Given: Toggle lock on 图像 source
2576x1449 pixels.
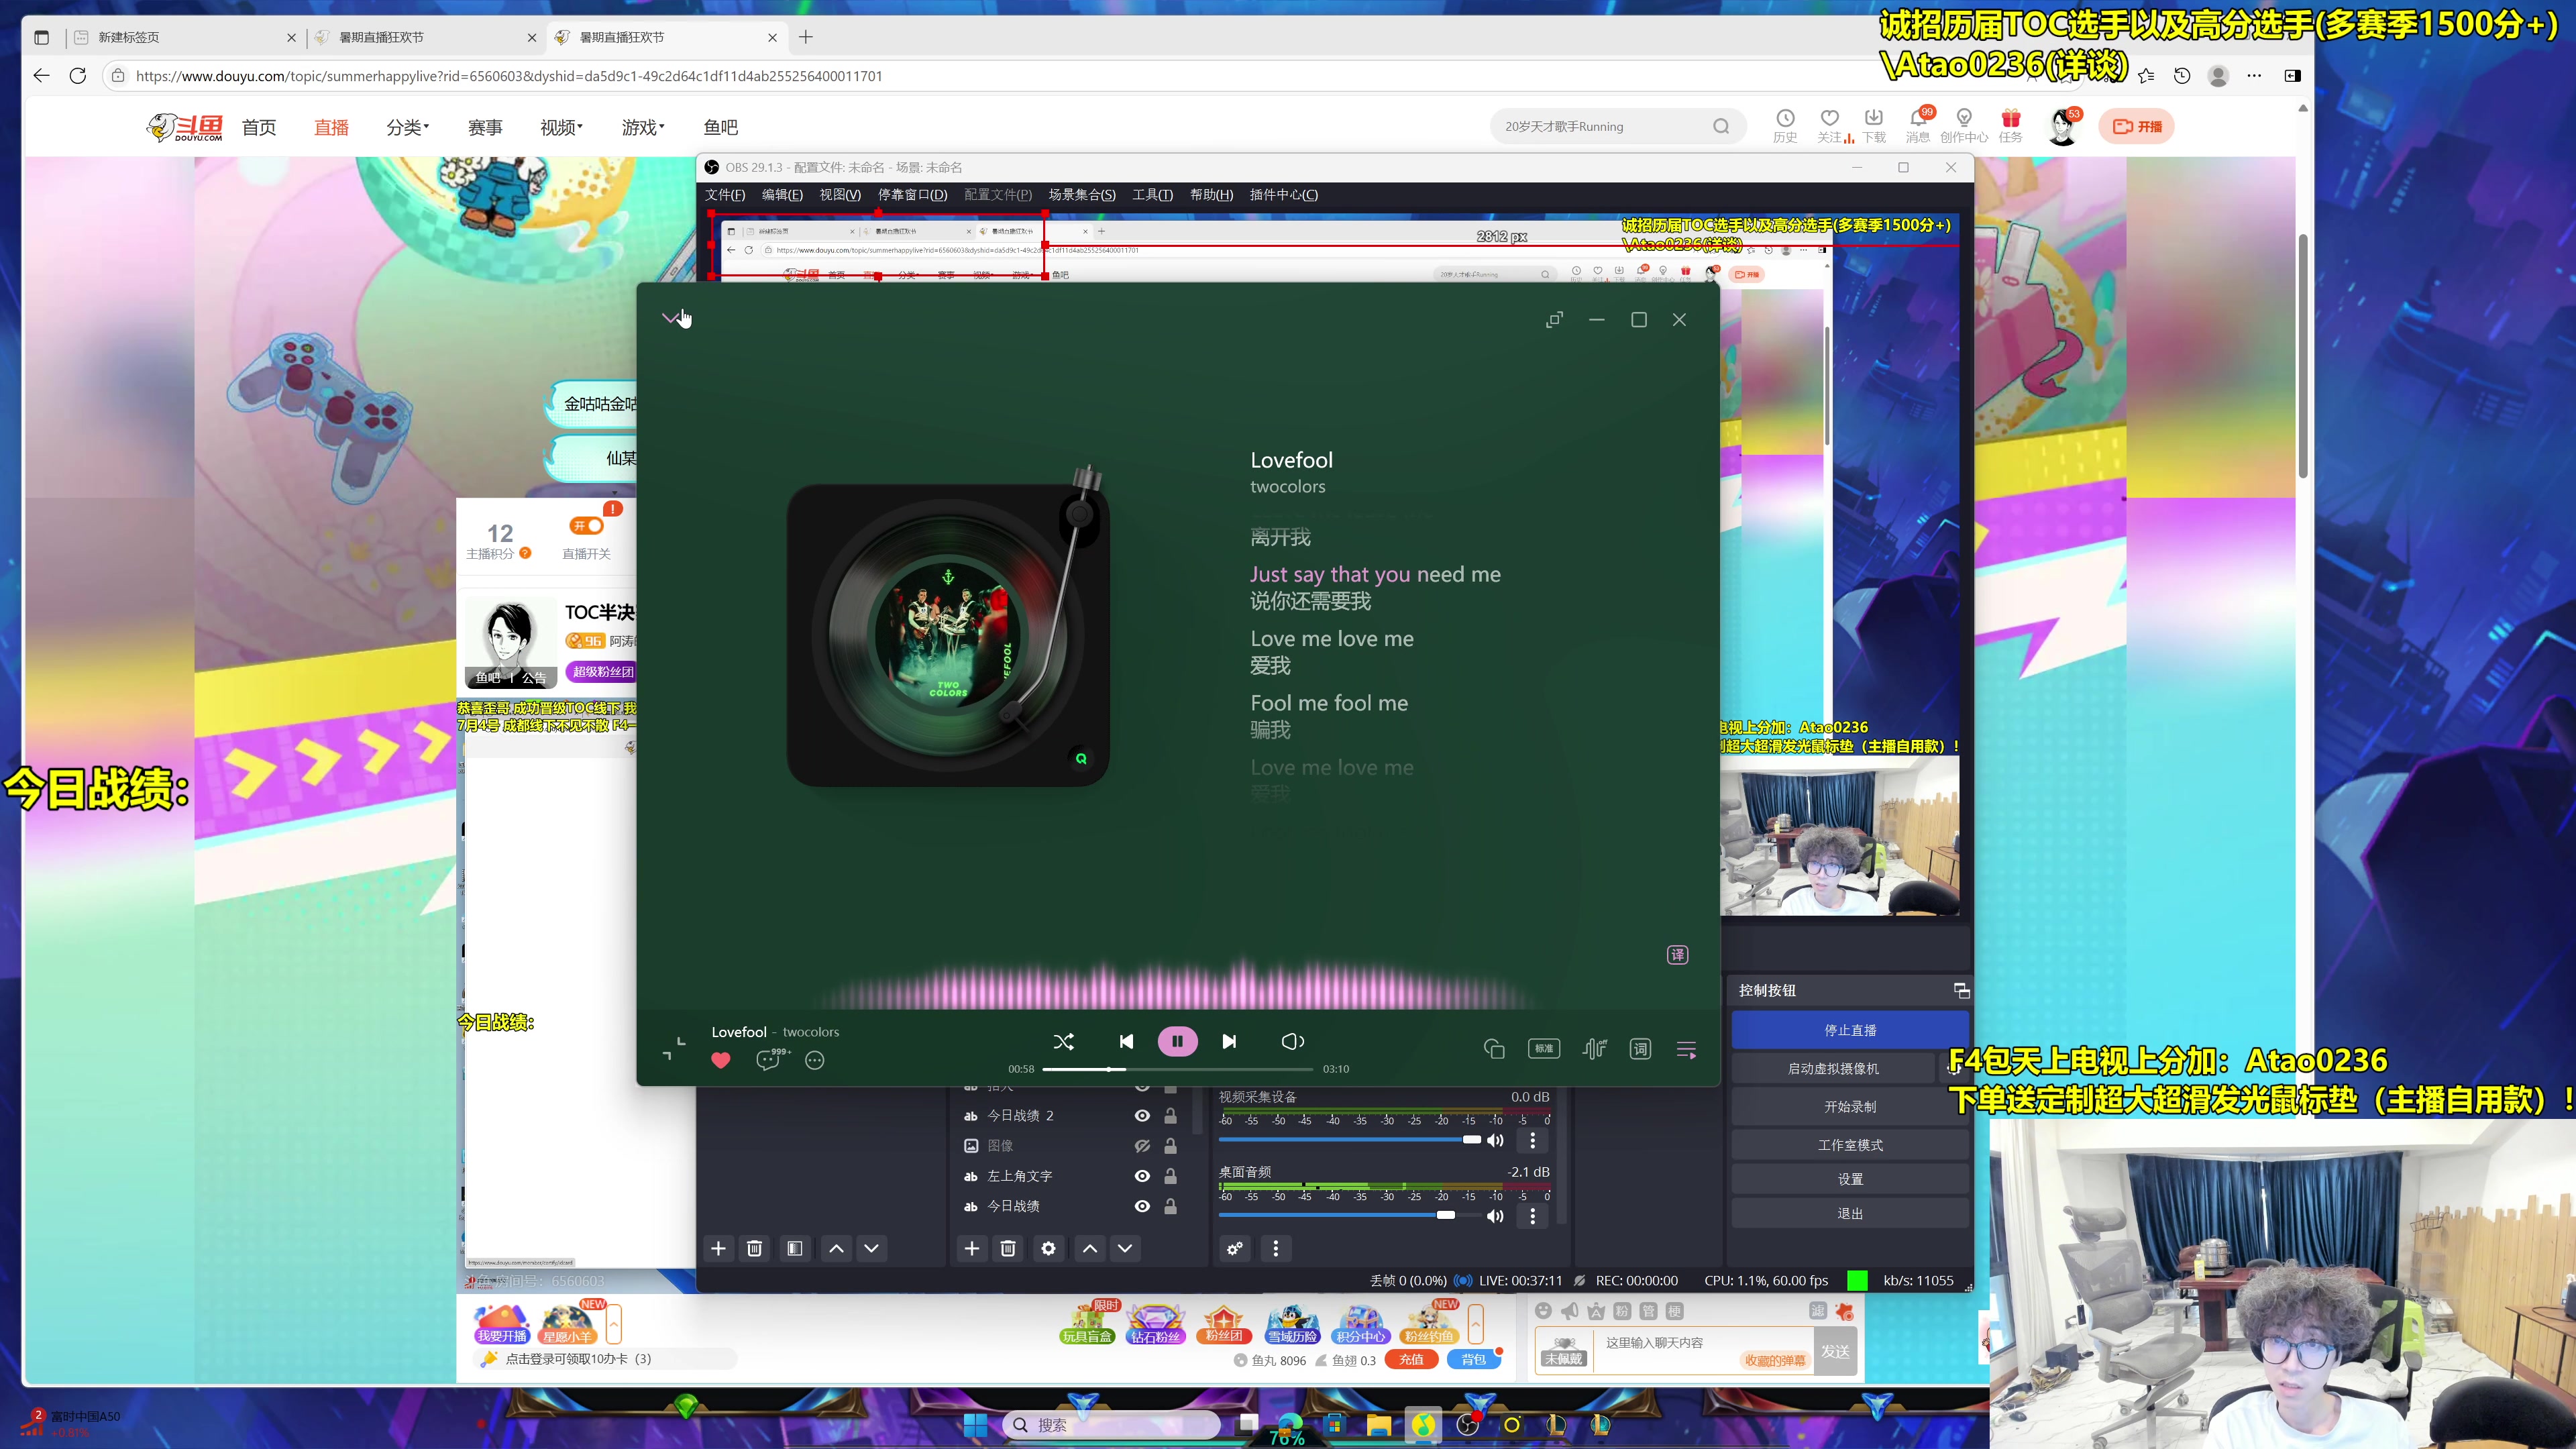Looking at the screenshot, I should point(1170,1145).
